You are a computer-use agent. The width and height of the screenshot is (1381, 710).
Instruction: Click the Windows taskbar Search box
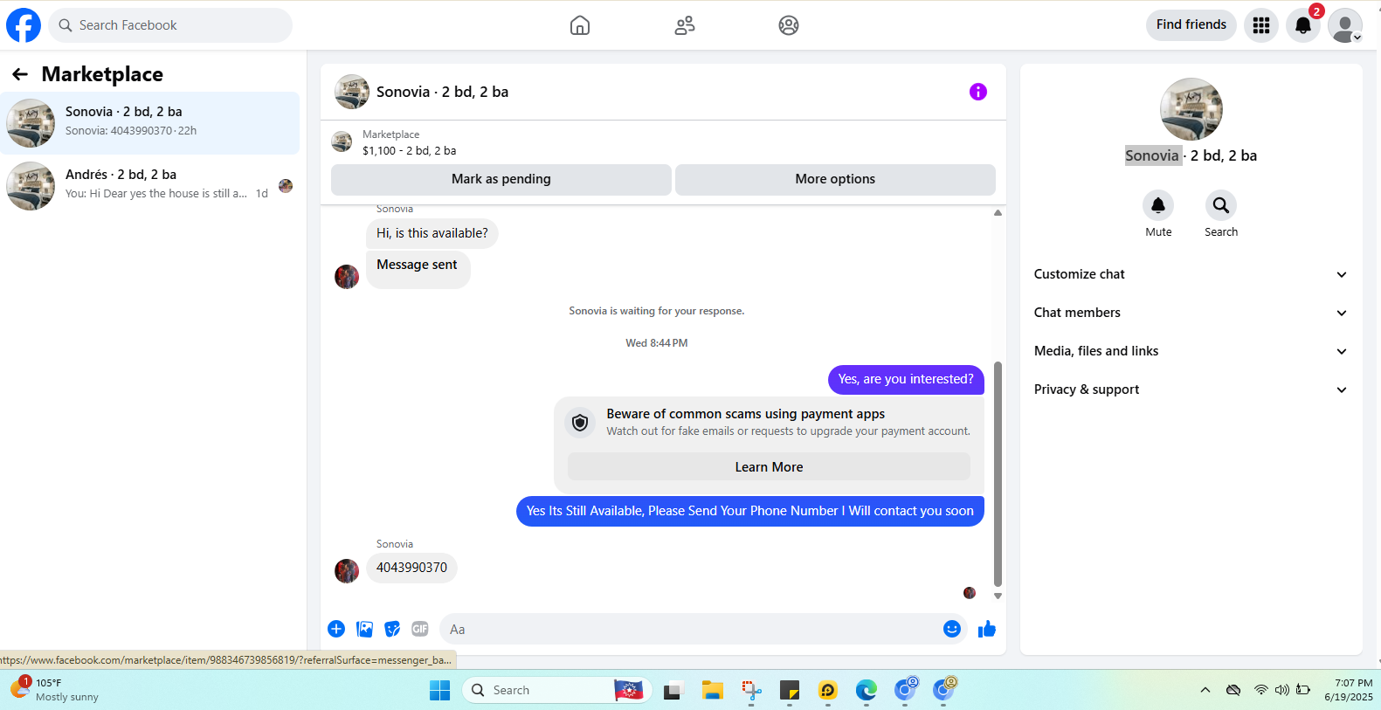[556, 690]
